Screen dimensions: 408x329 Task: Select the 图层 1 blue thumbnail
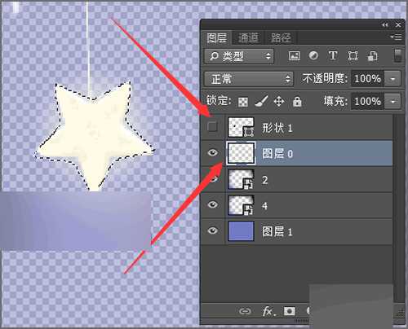tap(241, 231)
